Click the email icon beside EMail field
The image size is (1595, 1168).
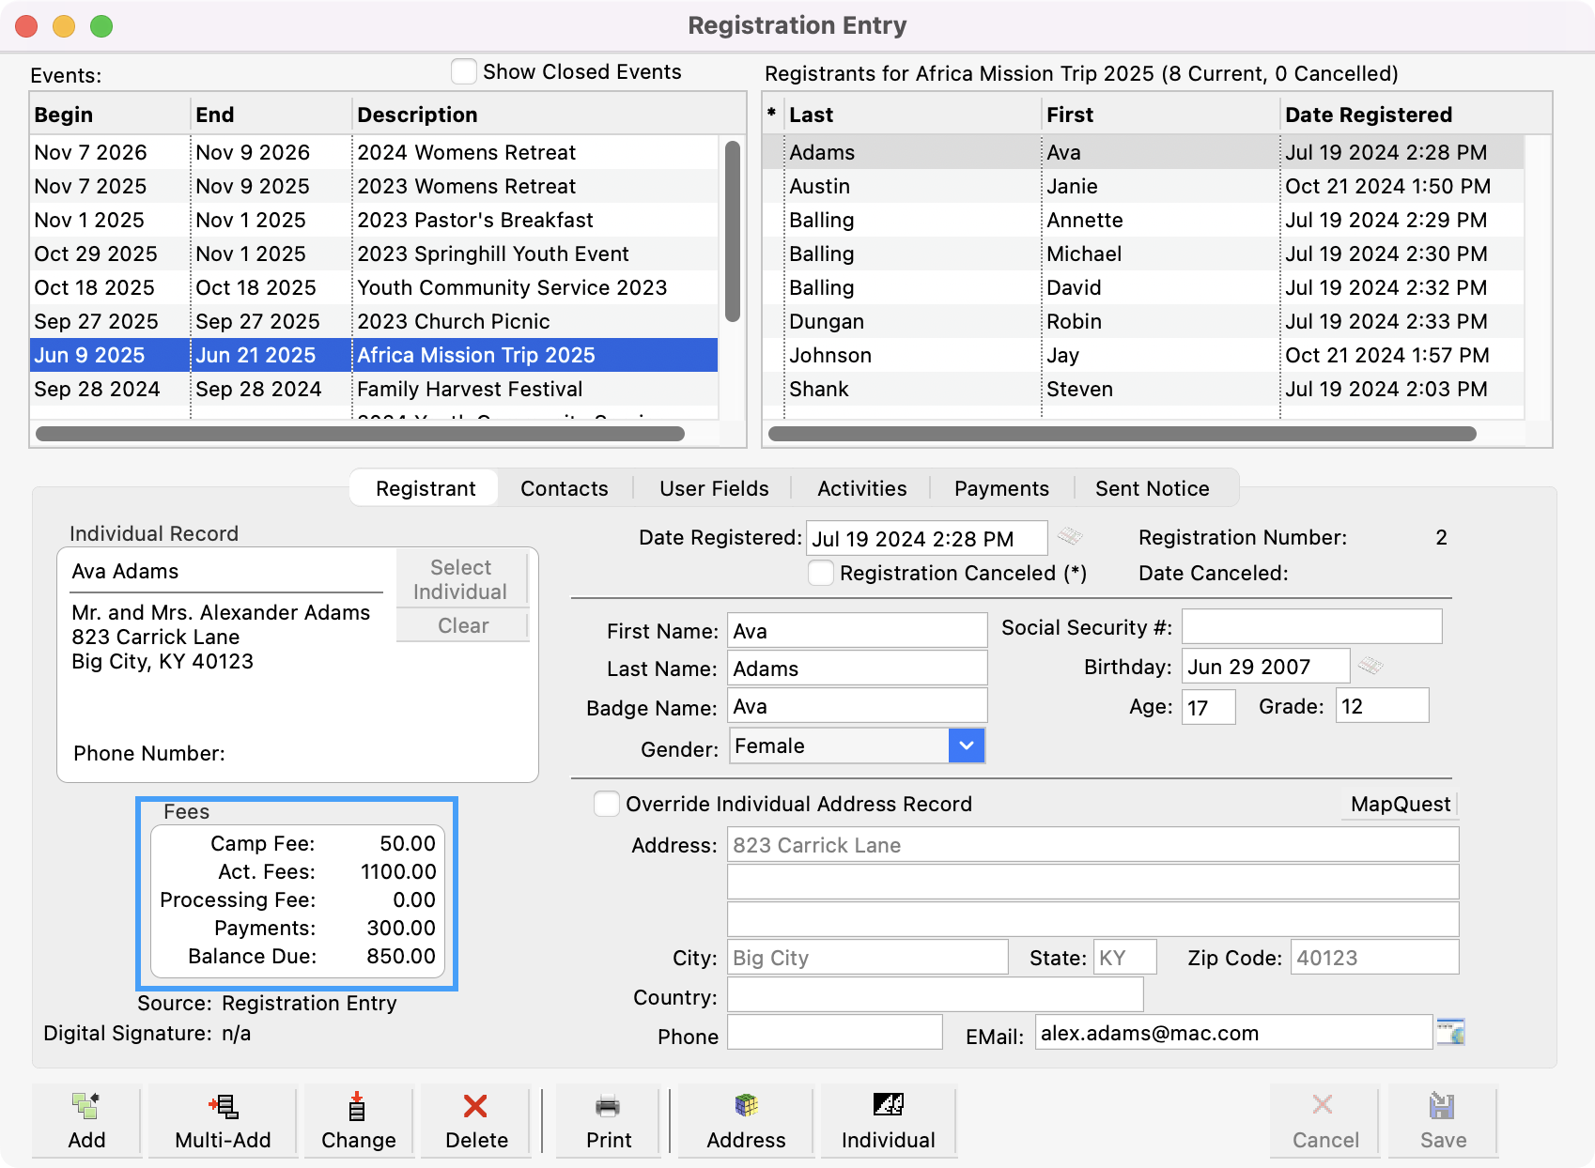[x=1450, y=1032]
